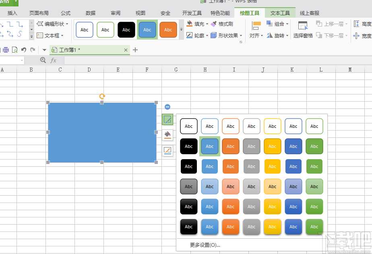
Task: Click the fx insert function button
Action: [x=54, y=60]
